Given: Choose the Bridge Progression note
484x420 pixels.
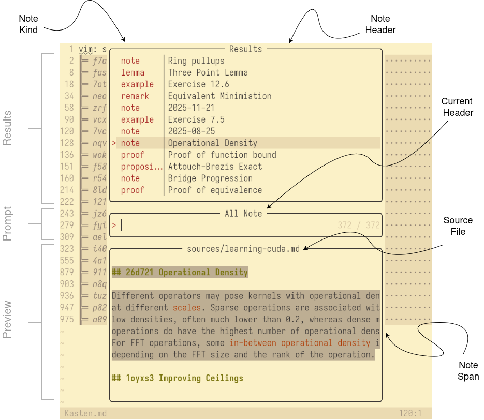Looking at the screenshot, I should tap(210, 178).
